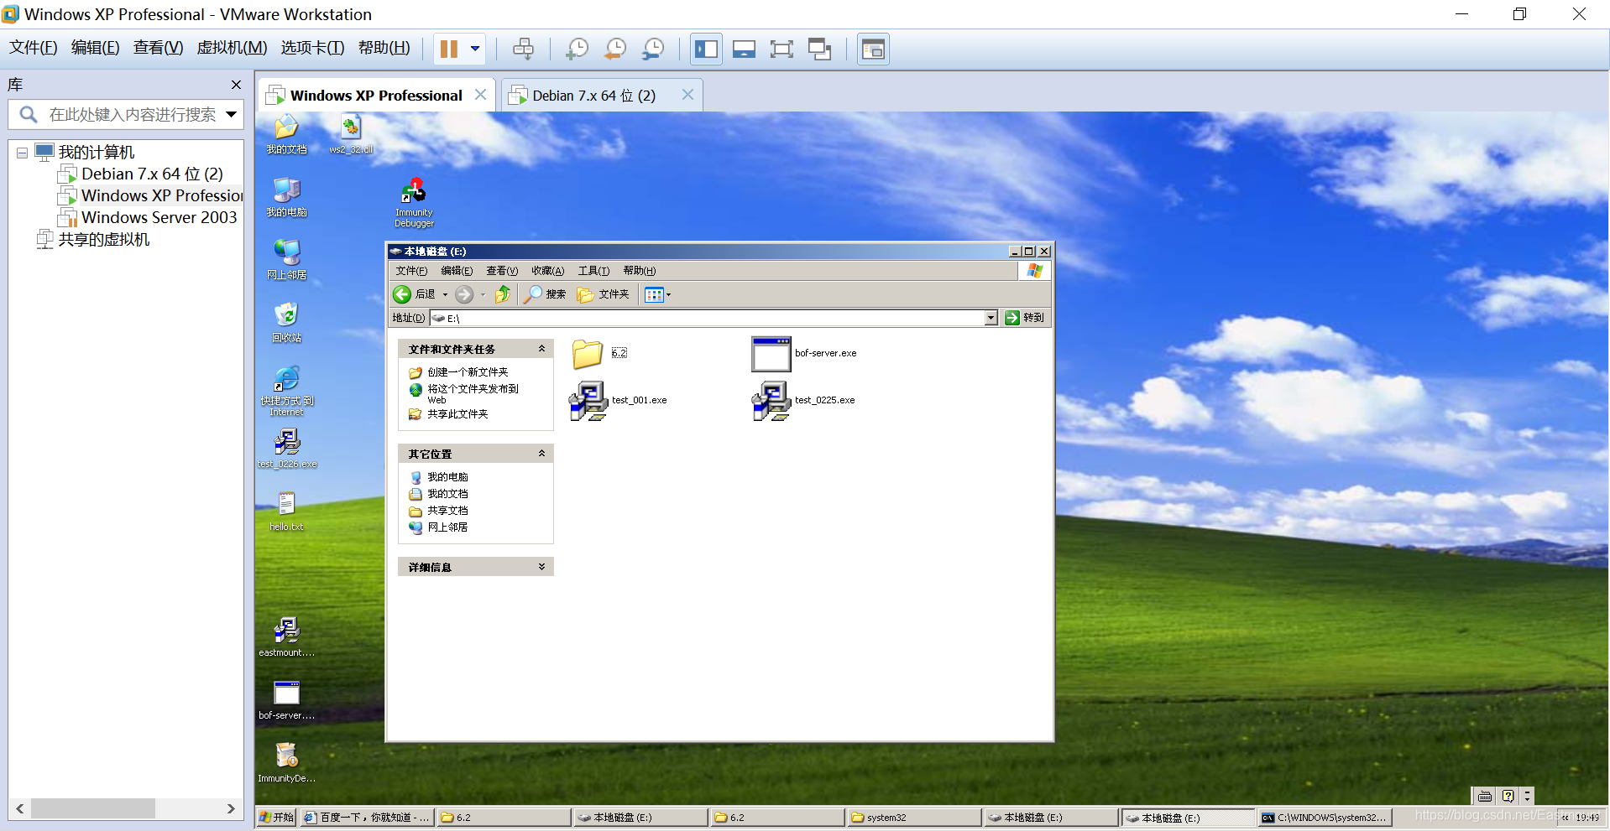
Task: Click 我的电脑 link in 其它位置
Action: 447,477
